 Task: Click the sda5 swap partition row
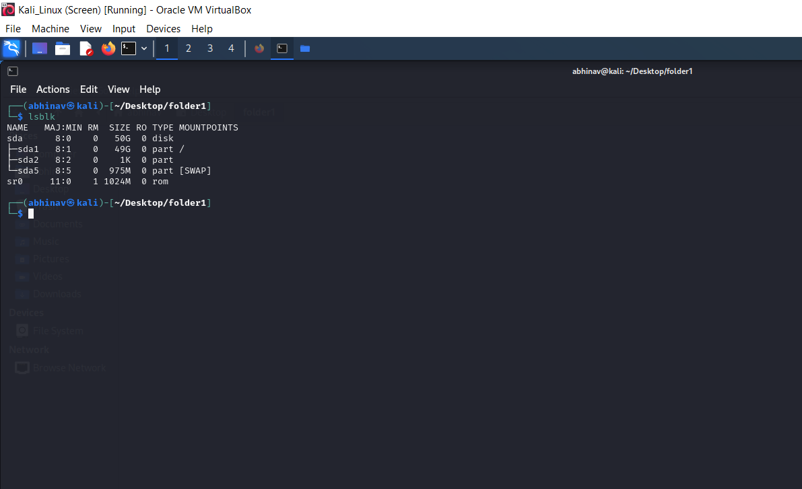tap(109, 171)
